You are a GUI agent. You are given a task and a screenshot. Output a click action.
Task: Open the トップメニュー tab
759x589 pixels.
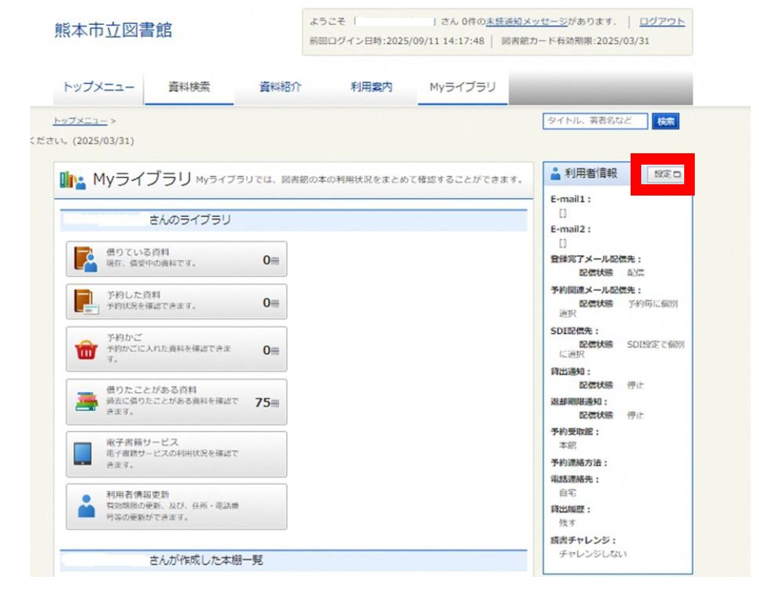99,88
